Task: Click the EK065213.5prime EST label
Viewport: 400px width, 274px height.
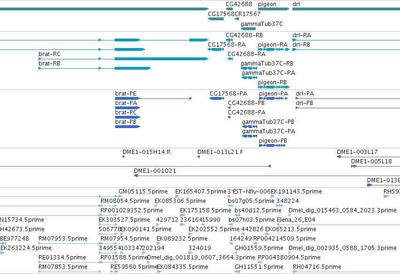Action: tap(290, 230)
